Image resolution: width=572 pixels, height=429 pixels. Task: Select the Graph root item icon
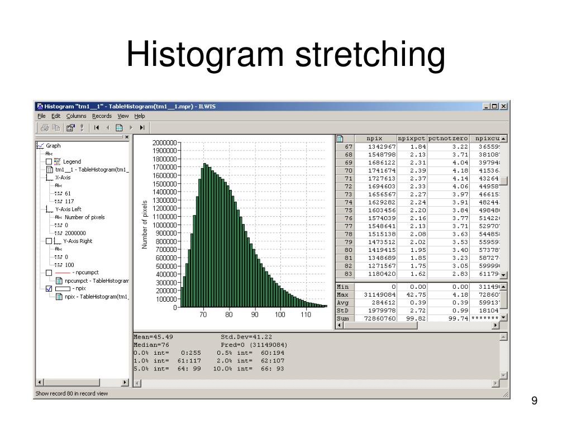click(x=40, y=146)
